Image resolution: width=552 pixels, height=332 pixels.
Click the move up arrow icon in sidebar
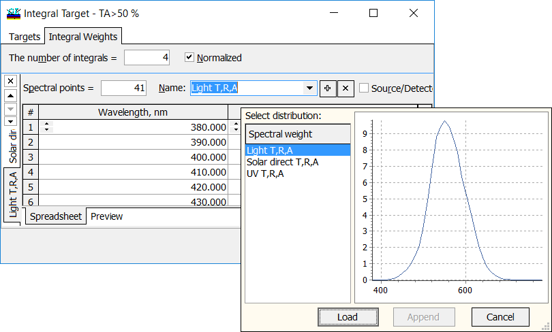coord(10,95)
